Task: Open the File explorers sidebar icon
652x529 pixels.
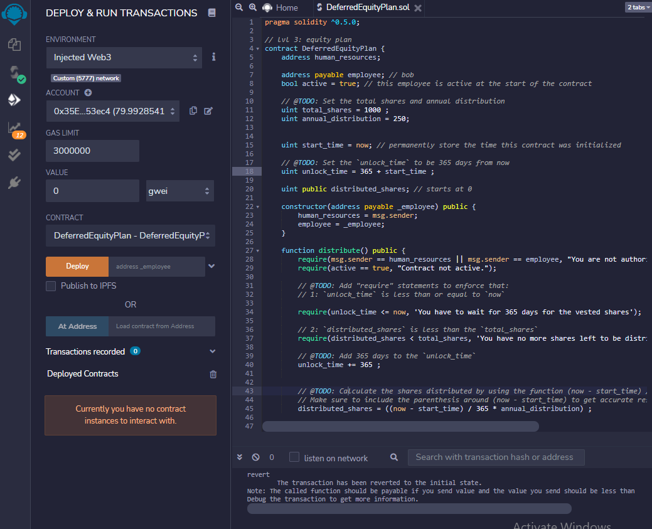Action: click(x=14, y=45)
